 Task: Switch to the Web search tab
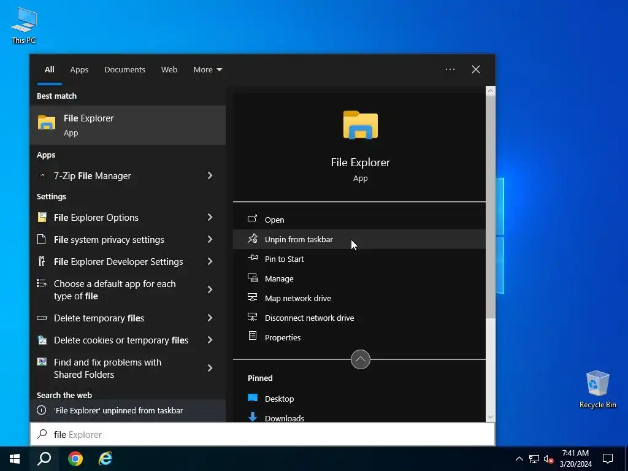[169, 70]
